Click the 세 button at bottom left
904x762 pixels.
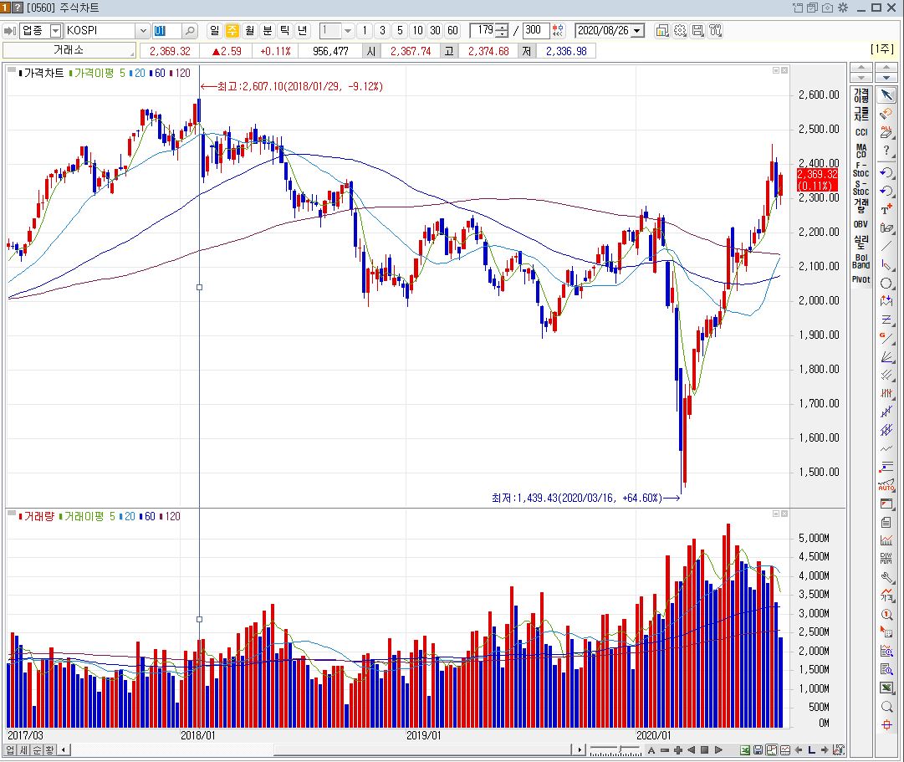23,750
